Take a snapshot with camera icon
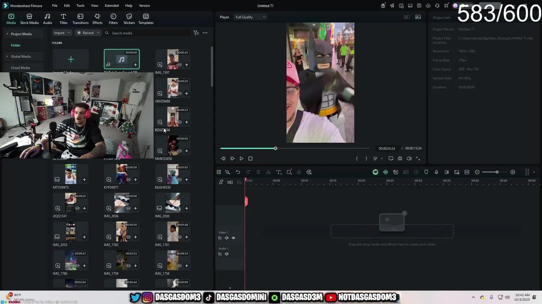This screenshot has height=304, width=542. pyautogui.click(x=400, y=158)
